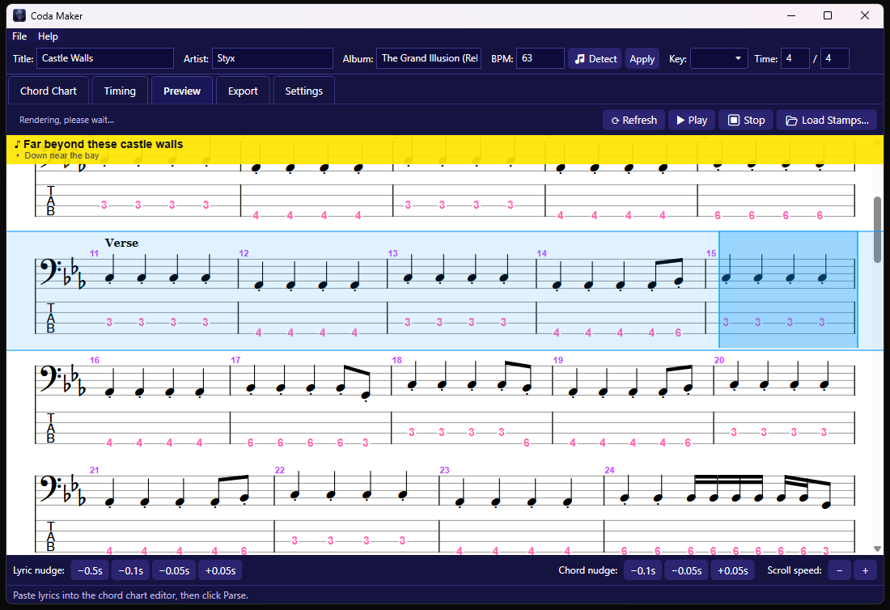Nudge chords by +0.05s
This screenshot has height=610, width=890.
coord(732,570)
